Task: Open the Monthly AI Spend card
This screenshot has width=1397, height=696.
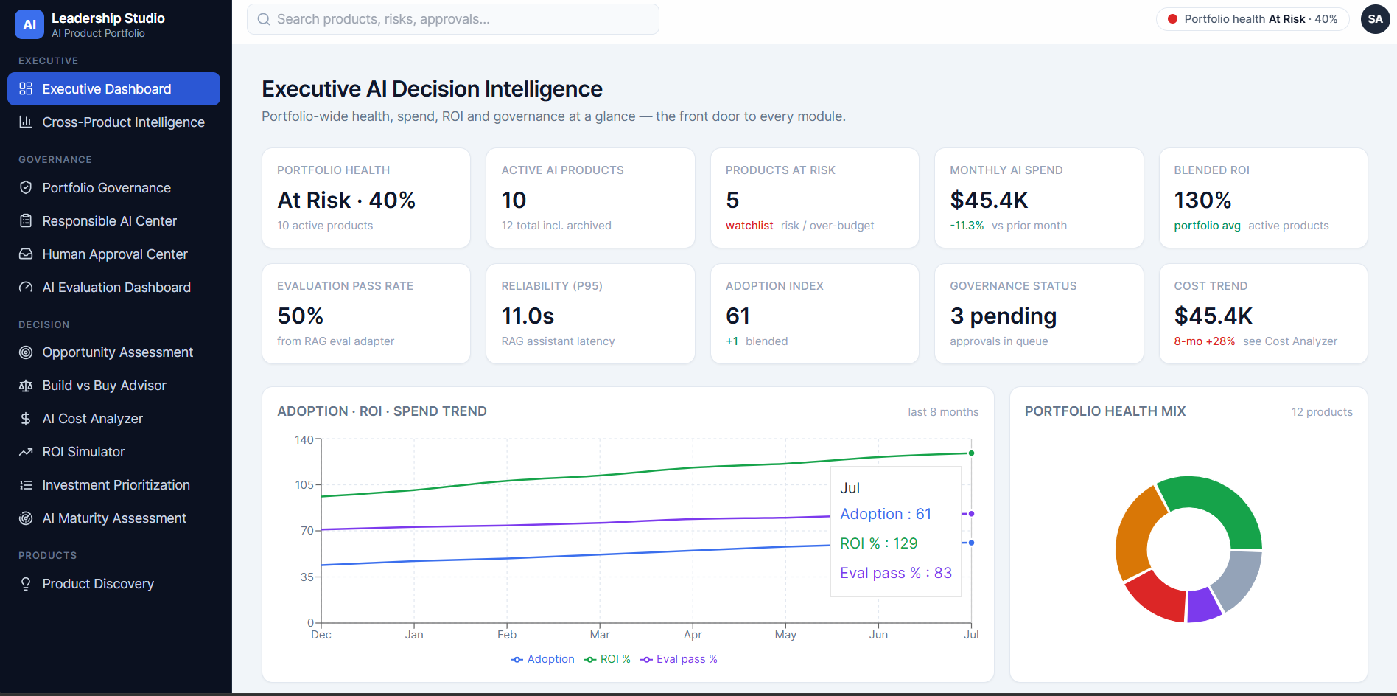Action: (x=1039, y=198)
